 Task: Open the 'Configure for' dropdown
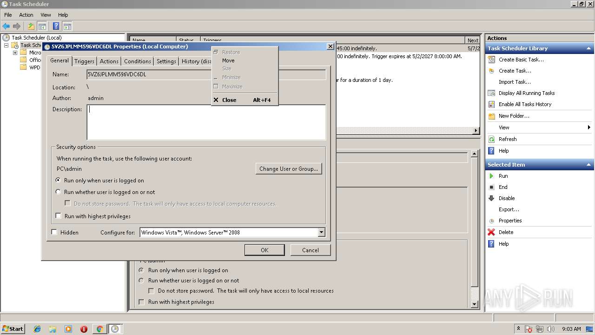(321, 232)
